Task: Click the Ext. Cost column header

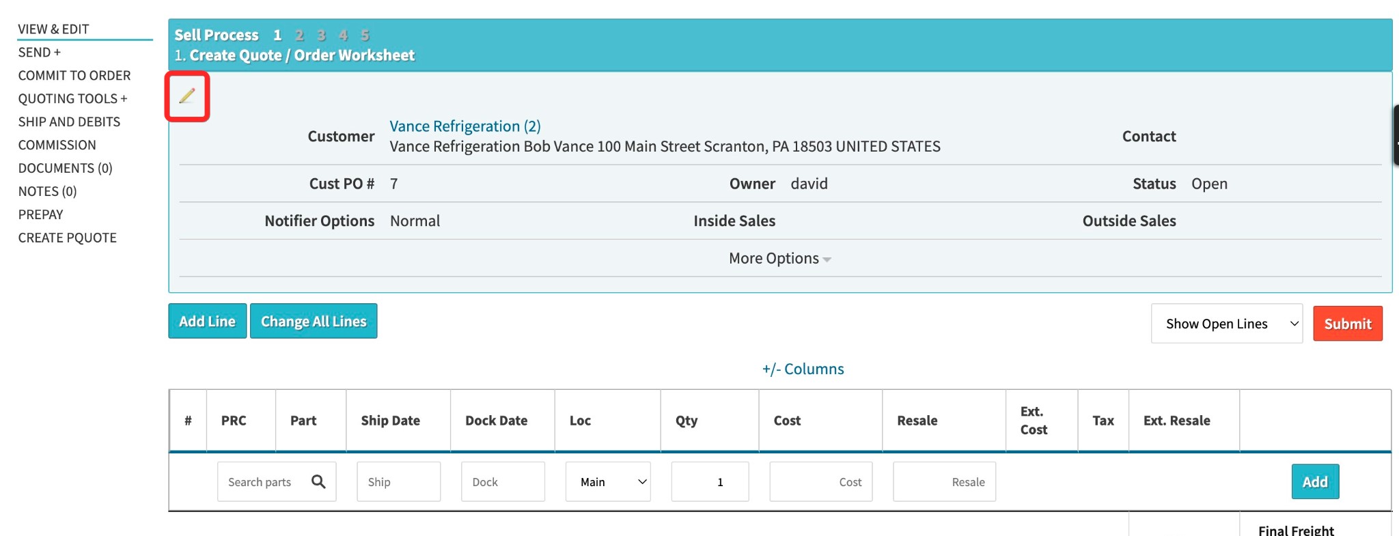Action: [x=1034, y=421]
